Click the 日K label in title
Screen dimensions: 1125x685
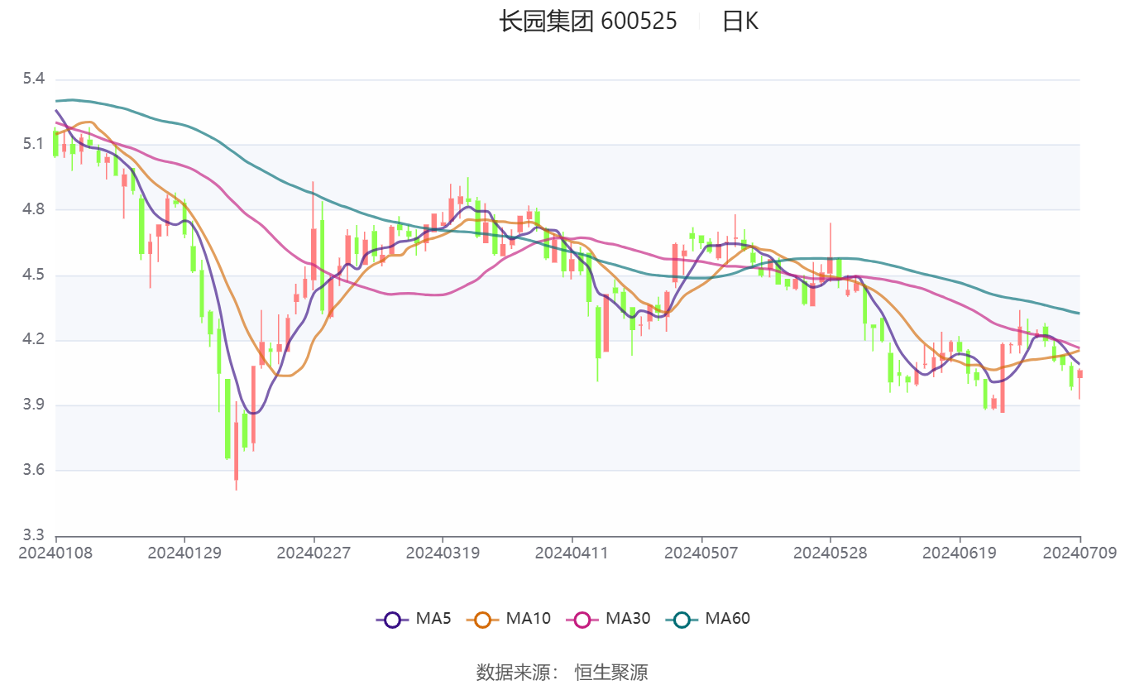click(740, 21)
